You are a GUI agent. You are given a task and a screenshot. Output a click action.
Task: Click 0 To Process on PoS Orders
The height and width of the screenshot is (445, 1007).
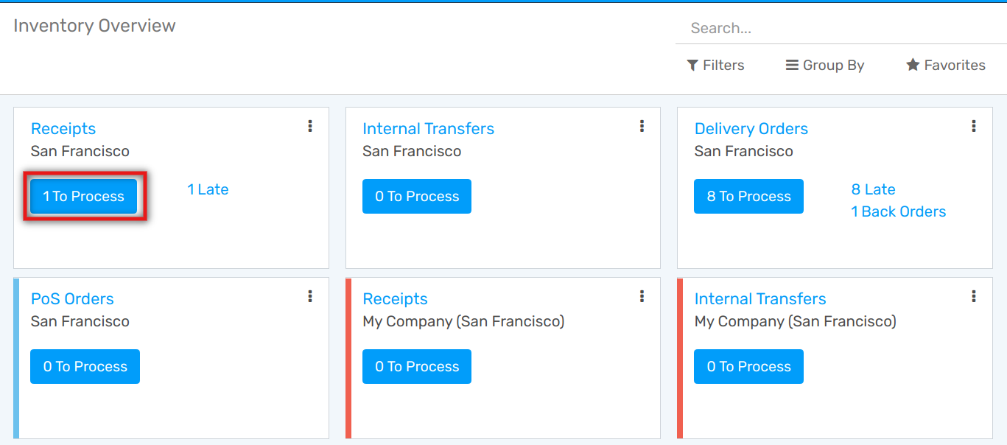point(85,367)
